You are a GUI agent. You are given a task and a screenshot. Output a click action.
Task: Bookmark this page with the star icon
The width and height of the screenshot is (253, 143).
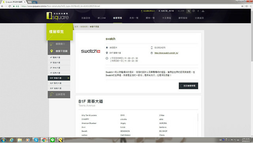click(x=242, y=6)
